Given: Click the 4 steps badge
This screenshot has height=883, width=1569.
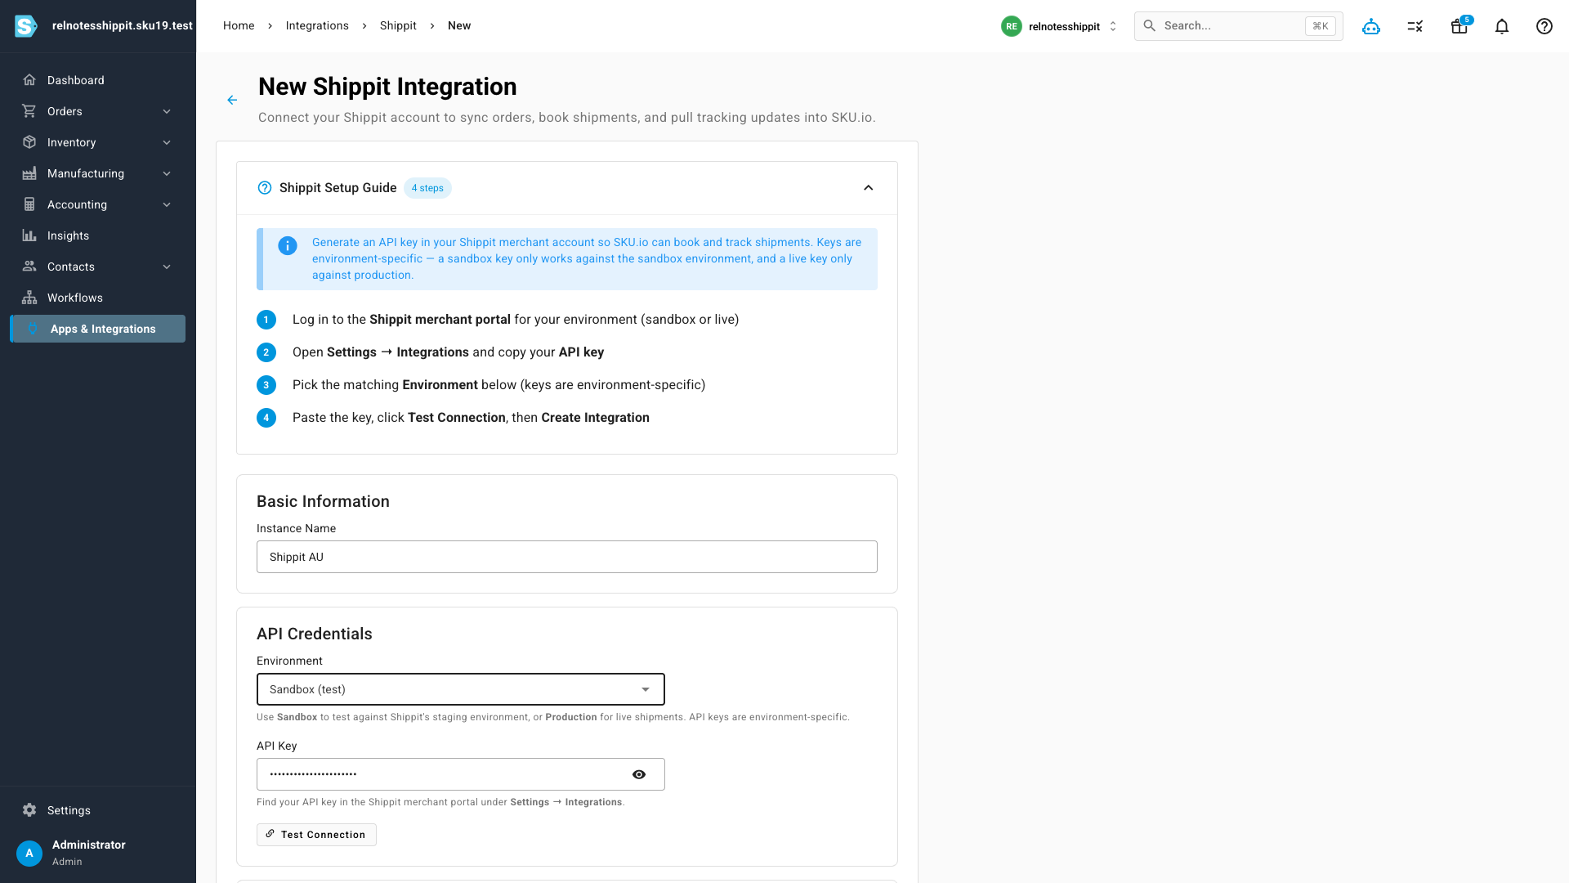Looking at the screenshot, I should click(x=427, y=188).
